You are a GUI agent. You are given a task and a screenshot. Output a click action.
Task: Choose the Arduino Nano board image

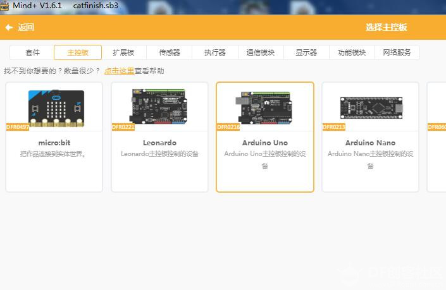(x=371, y=108)
